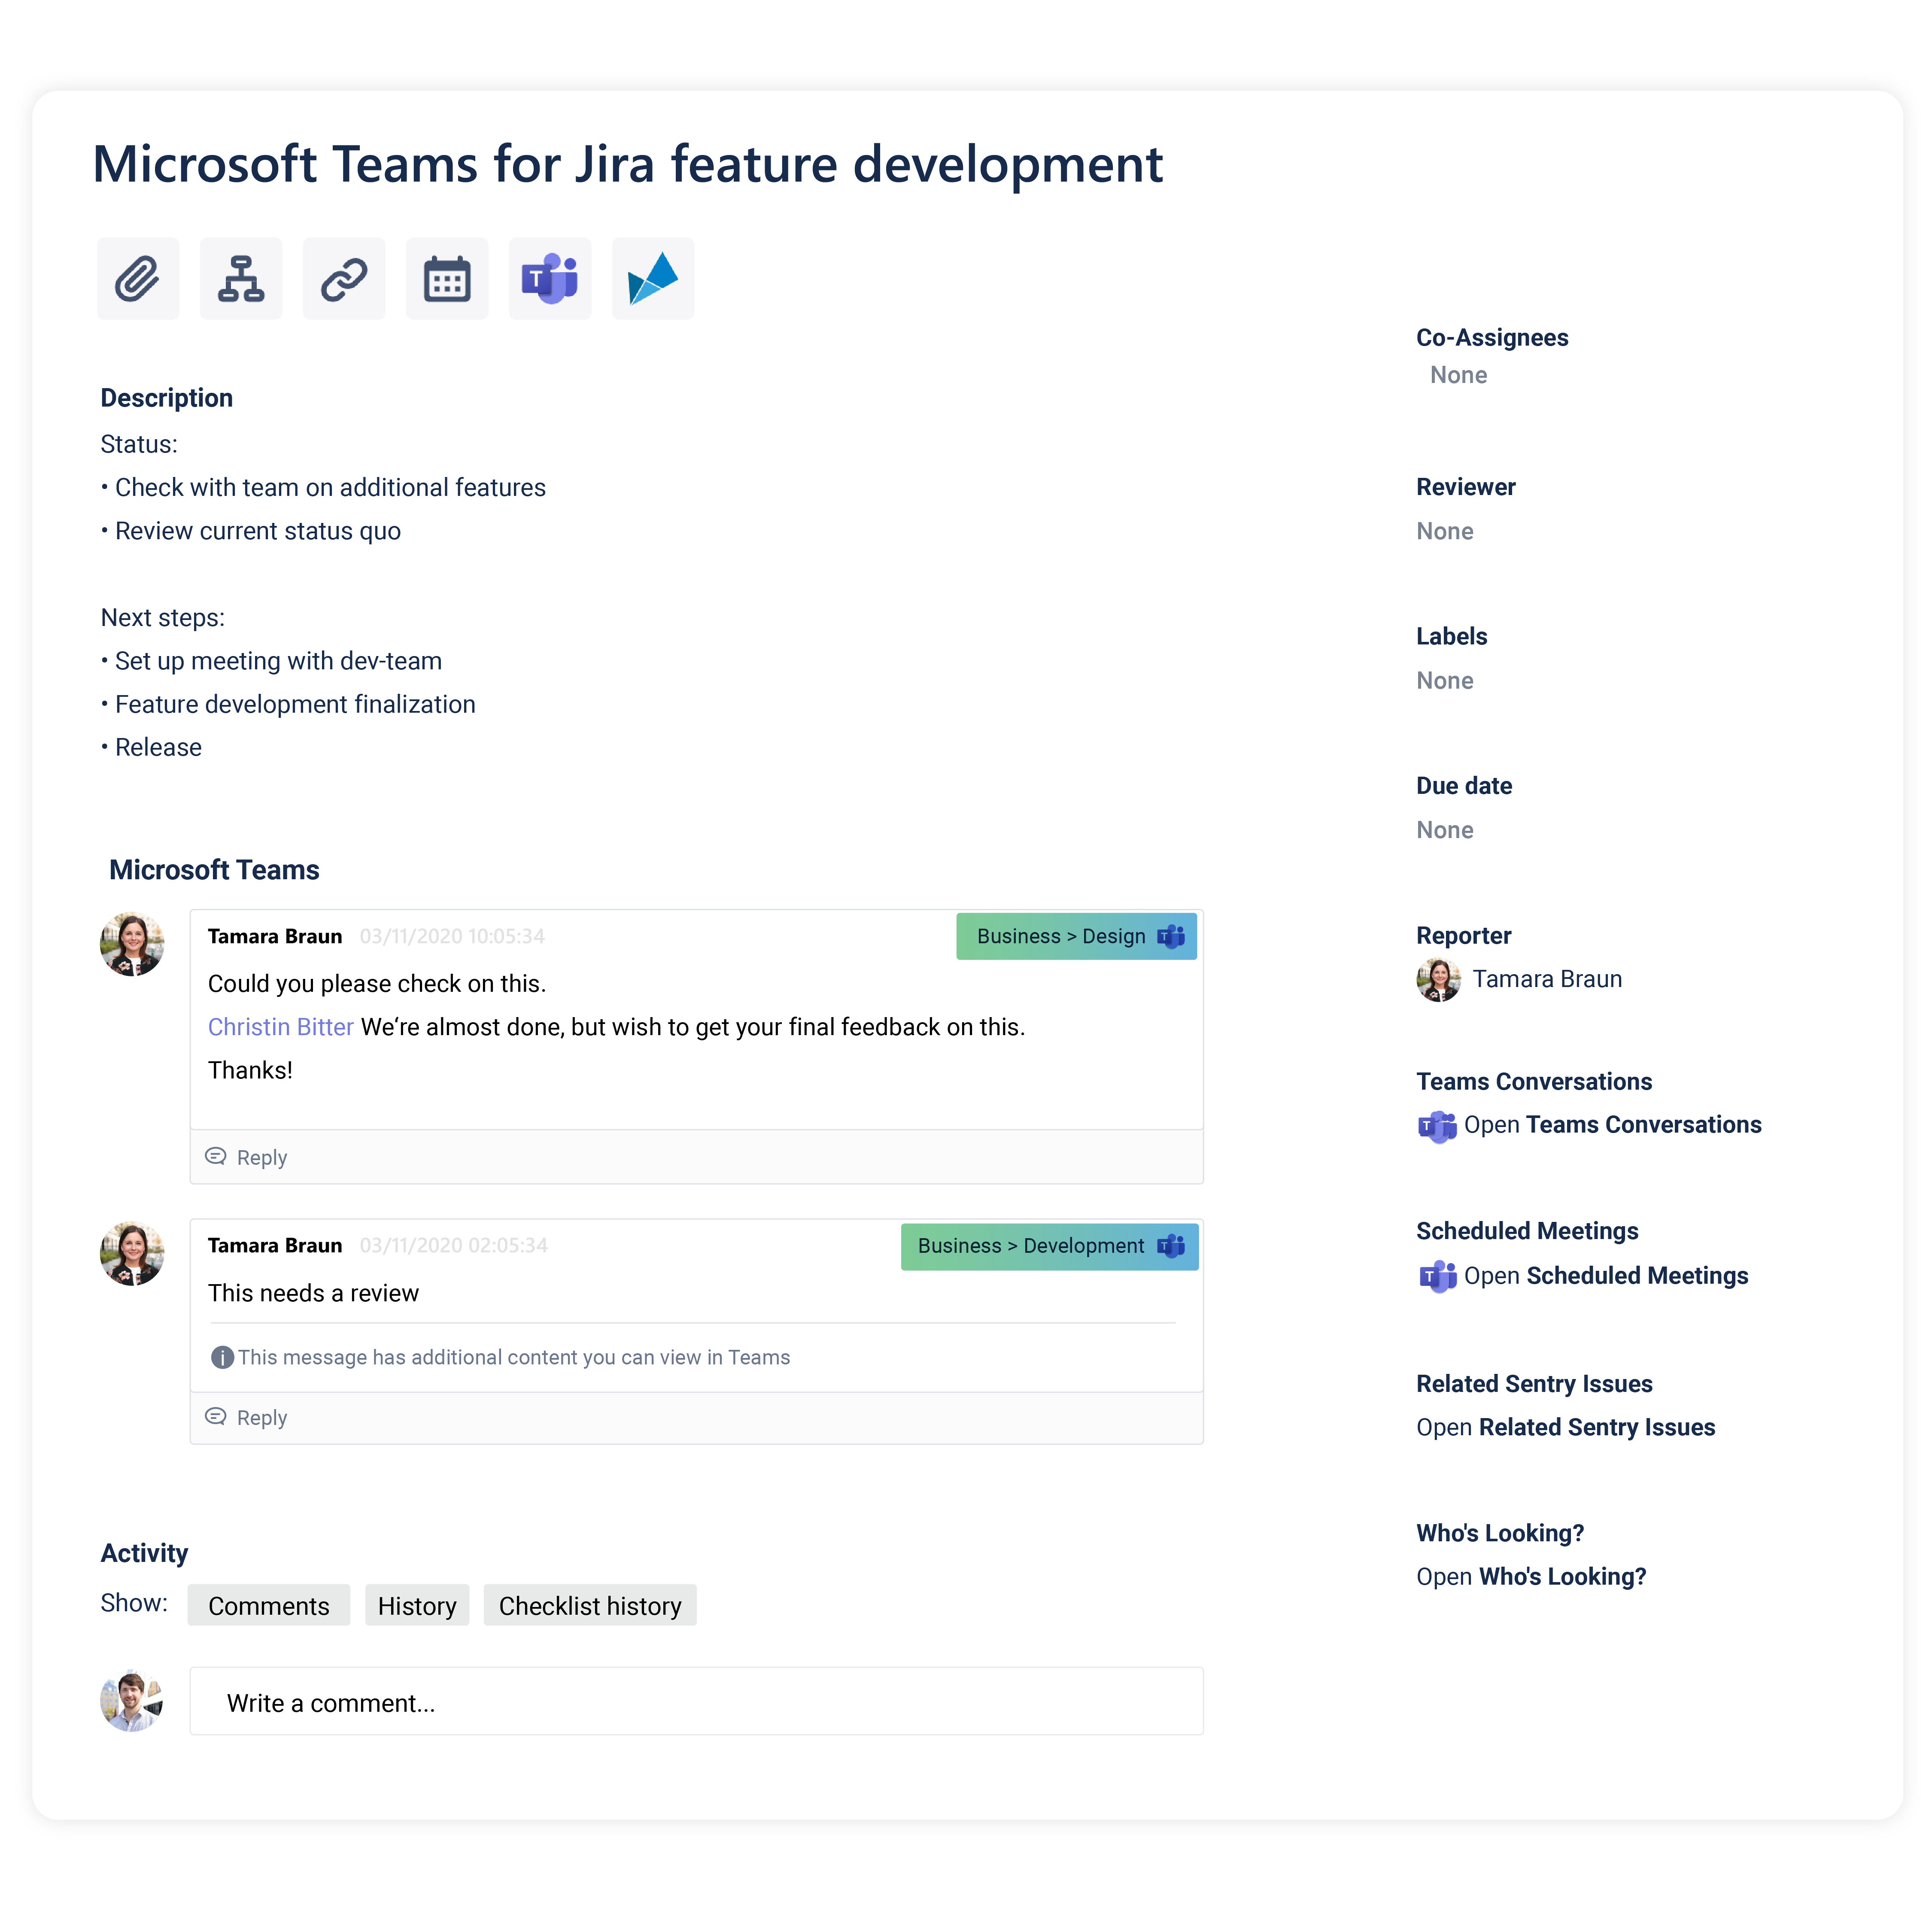The width and height of the screenshot is (1932, 1932).
Task: Click Teams icon on Business > Development badge
Action: click(1171, 1245)
